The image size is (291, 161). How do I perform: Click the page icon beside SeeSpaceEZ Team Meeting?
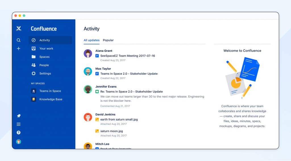[97, 56]
